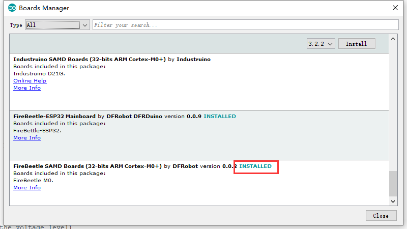Open More Info link under FireBettle-ESP32
Viewport: 407px width, 229px height.
click(27, 138)
